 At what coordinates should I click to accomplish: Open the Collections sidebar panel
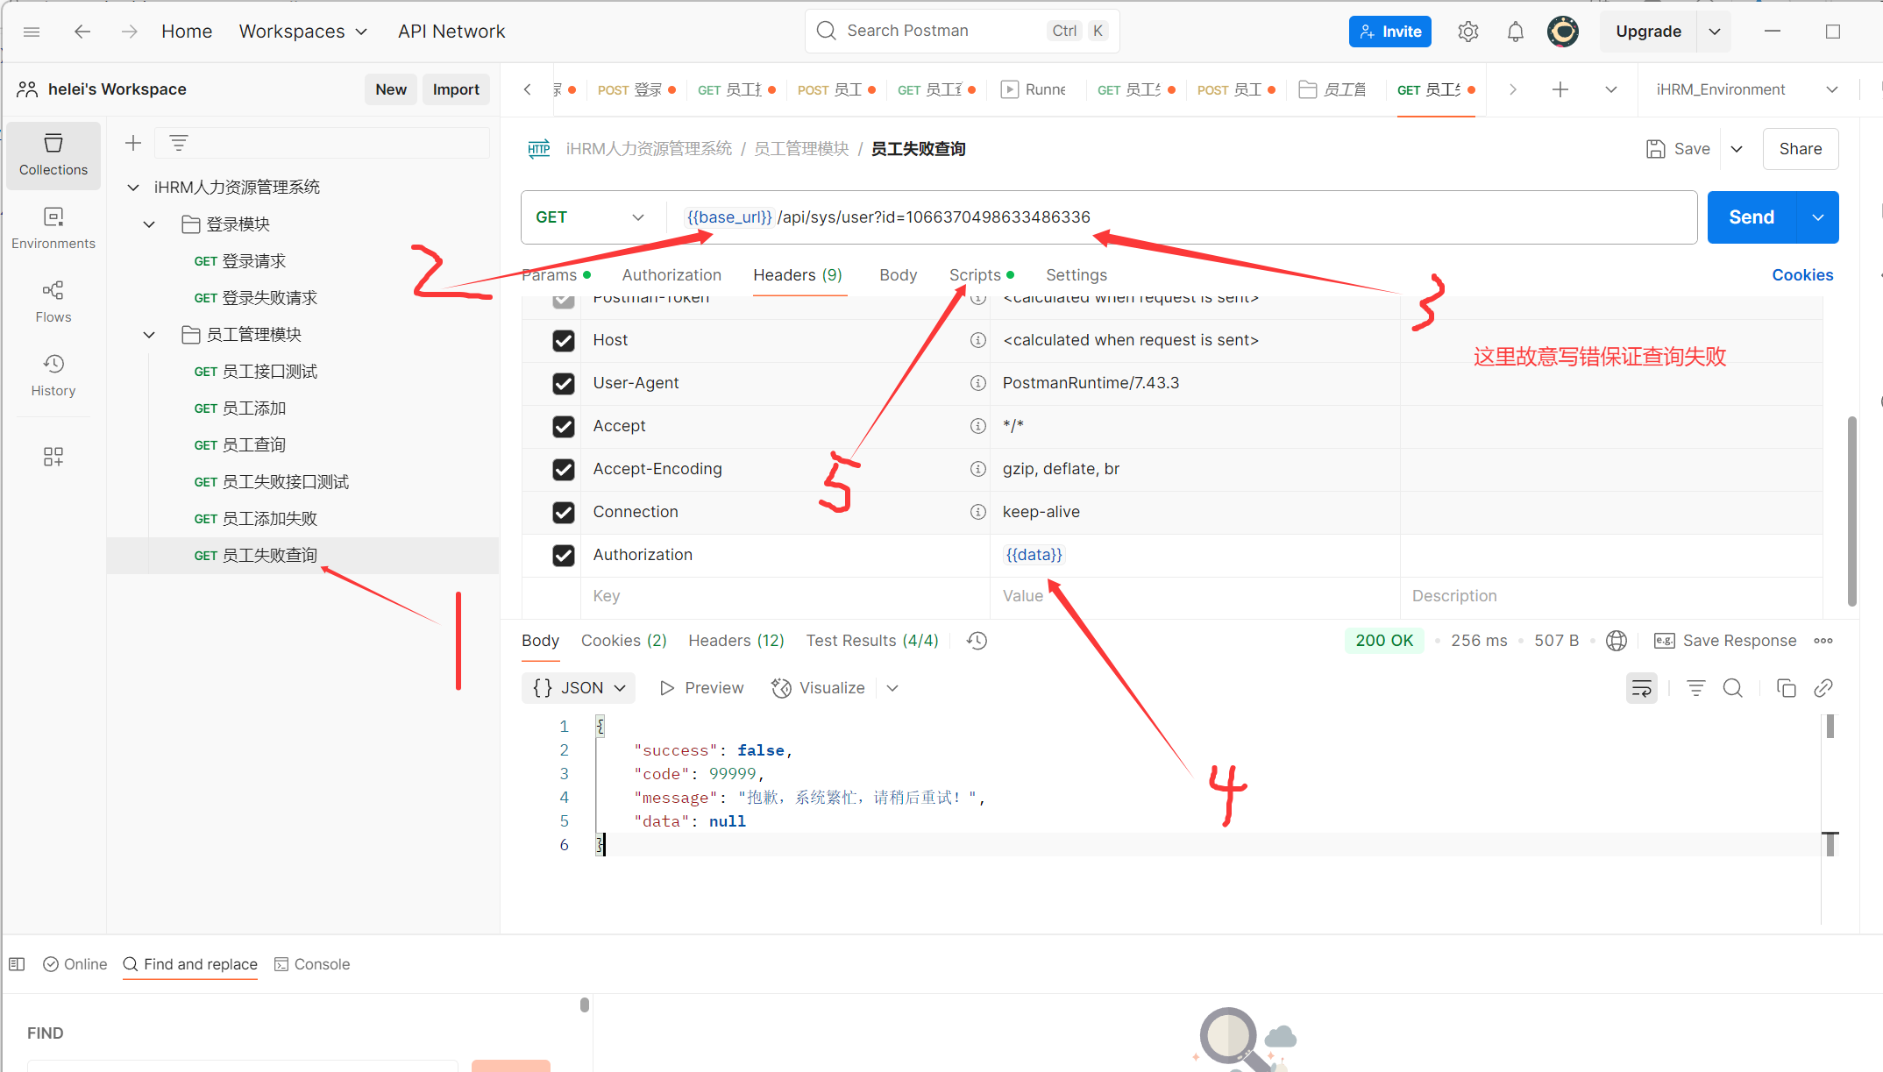click(x=53, y=154)
